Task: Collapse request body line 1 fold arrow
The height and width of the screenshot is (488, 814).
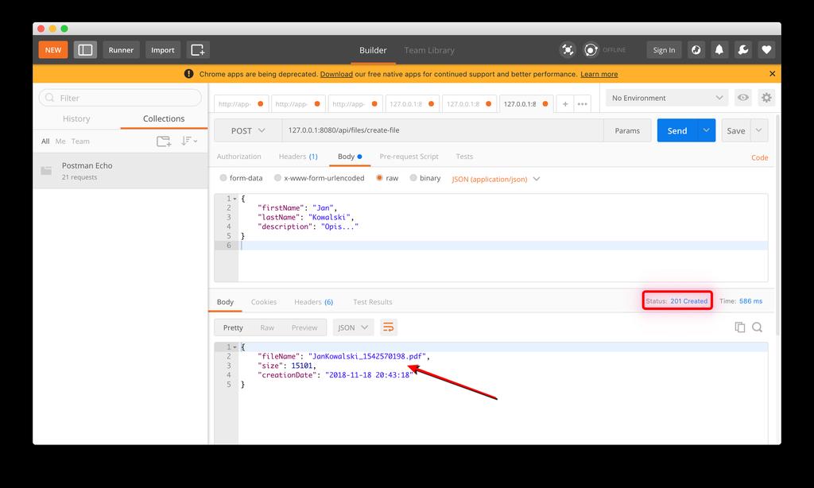Action: click(235, 199)
